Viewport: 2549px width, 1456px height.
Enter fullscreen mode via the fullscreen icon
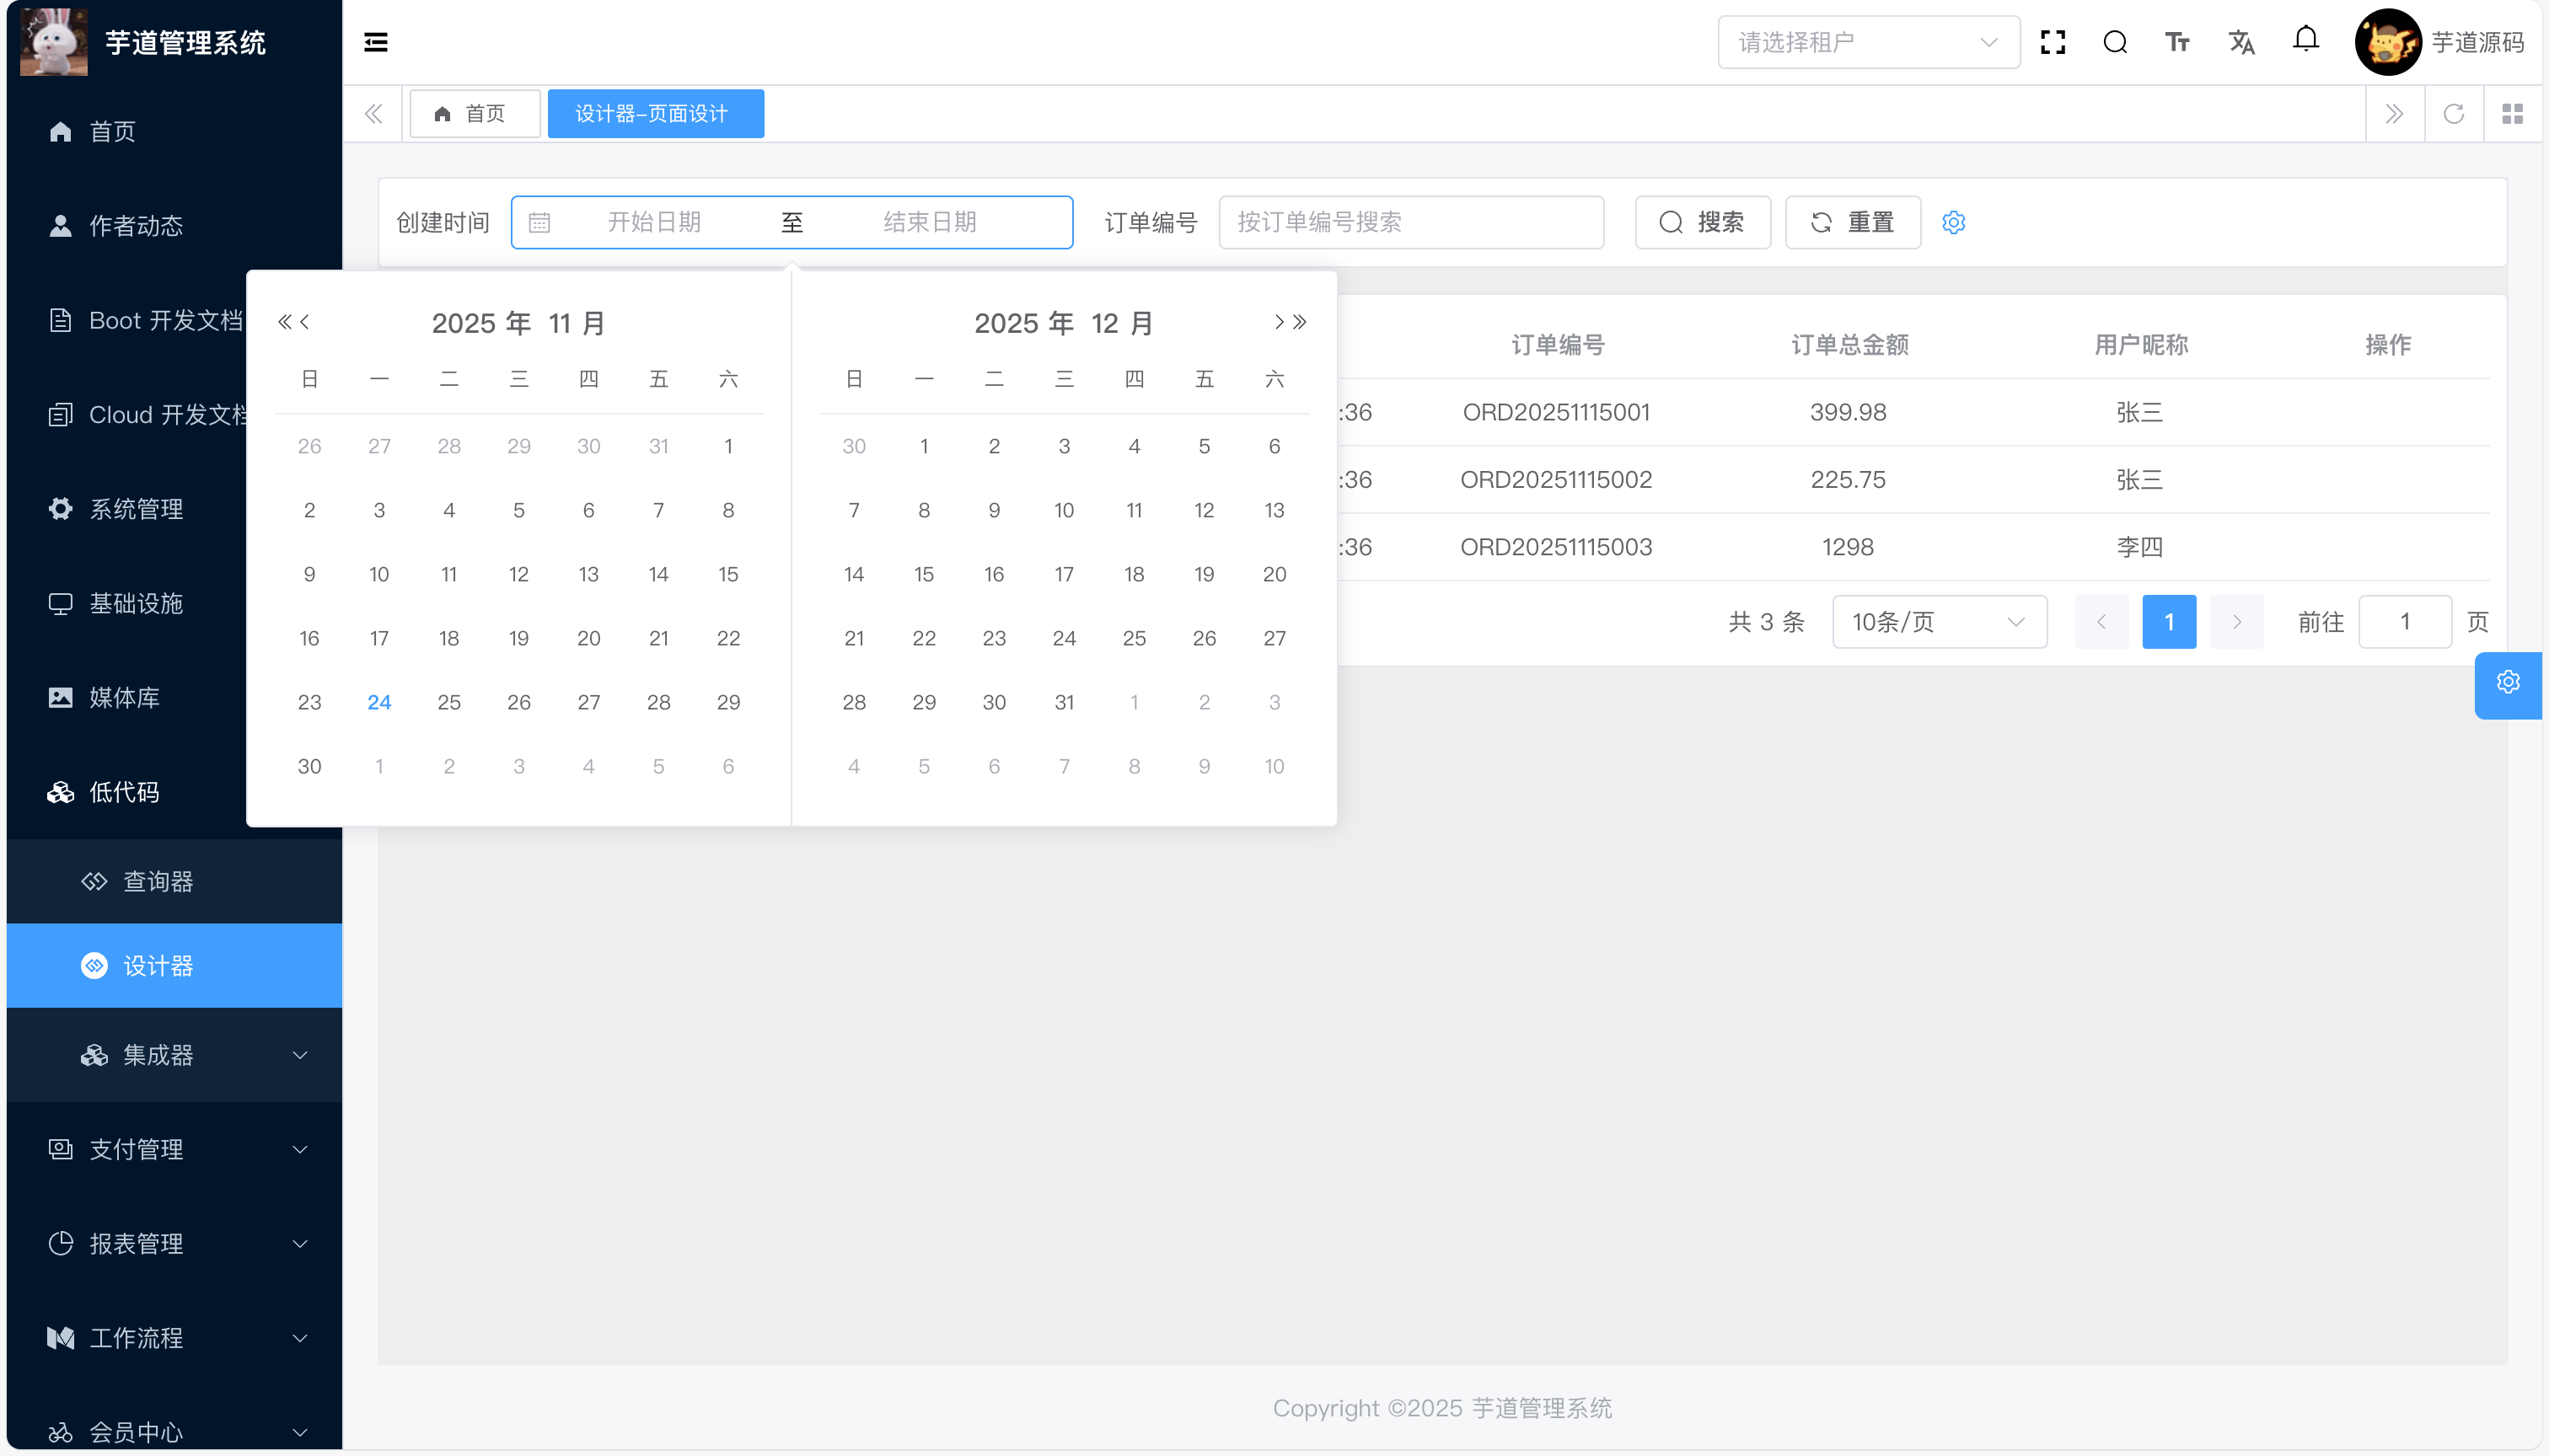click(x=2053, y=42)
